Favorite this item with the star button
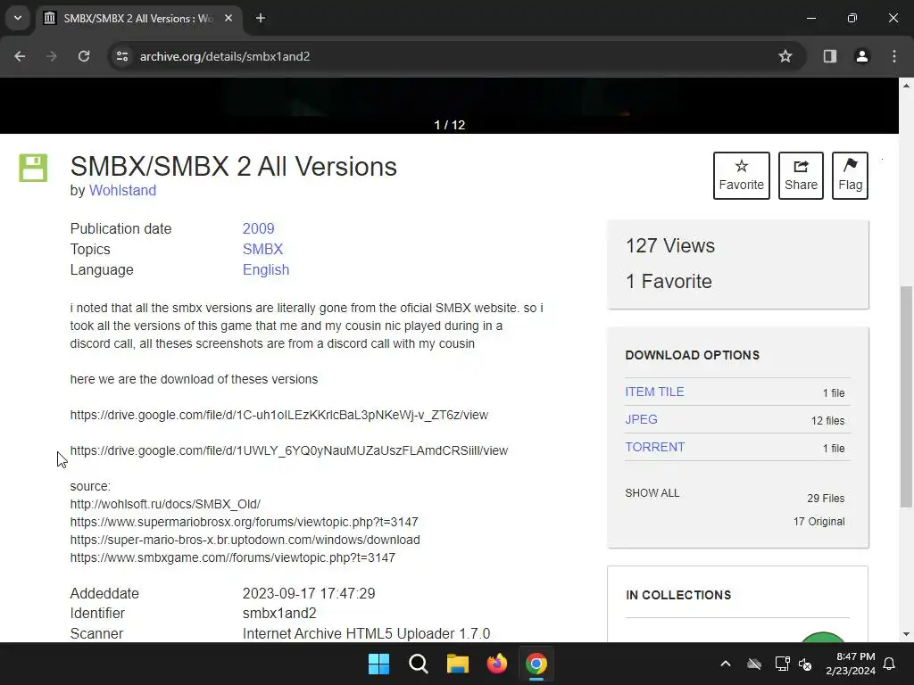This screenshot has width=914, height=685. tap(742, 176)
